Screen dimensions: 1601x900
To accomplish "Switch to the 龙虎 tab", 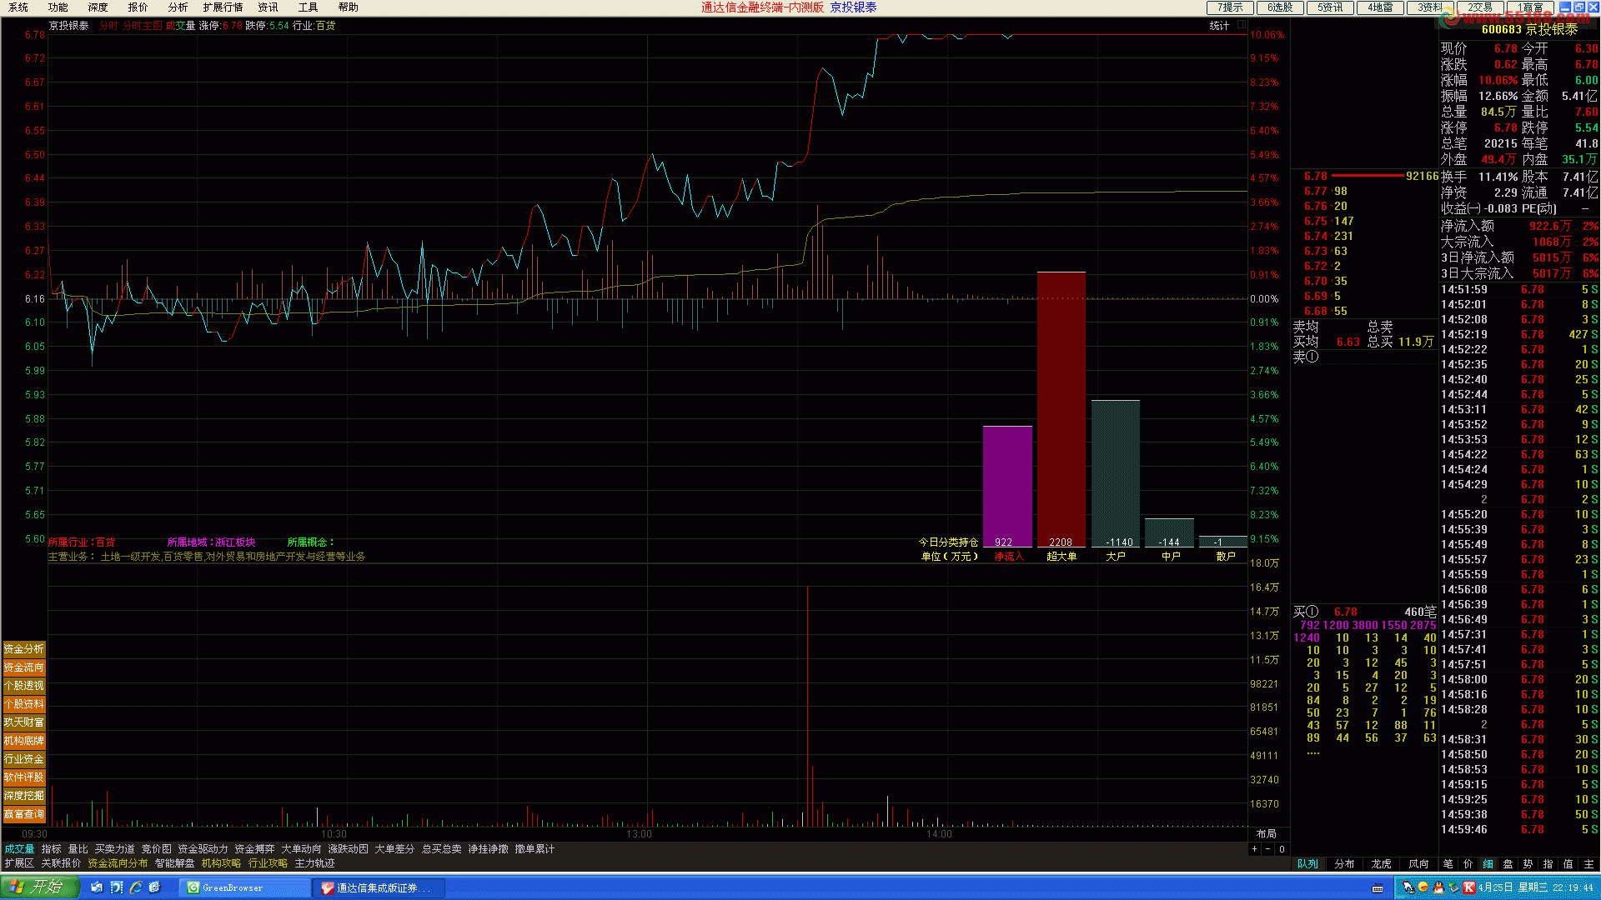I will 1382,864.
